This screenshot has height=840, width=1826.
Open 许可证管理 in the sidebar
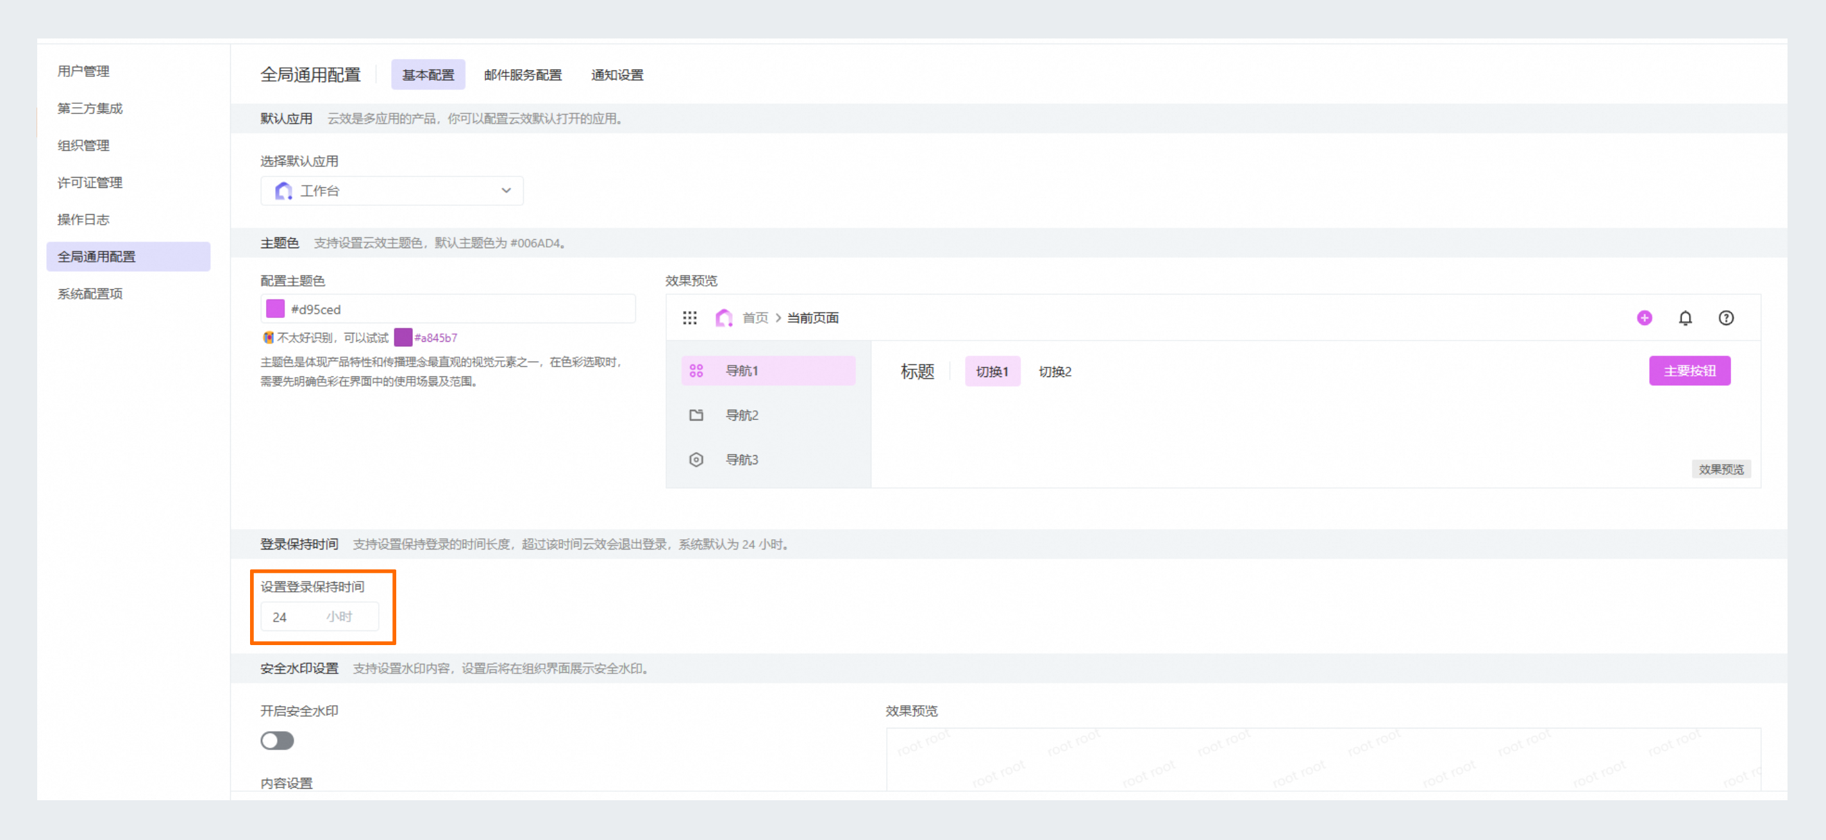90,182
